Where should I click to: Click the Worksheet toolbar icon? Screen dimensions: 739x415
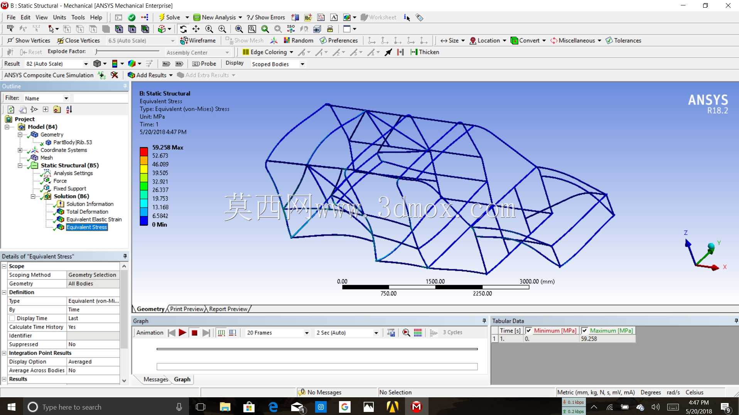364,17
